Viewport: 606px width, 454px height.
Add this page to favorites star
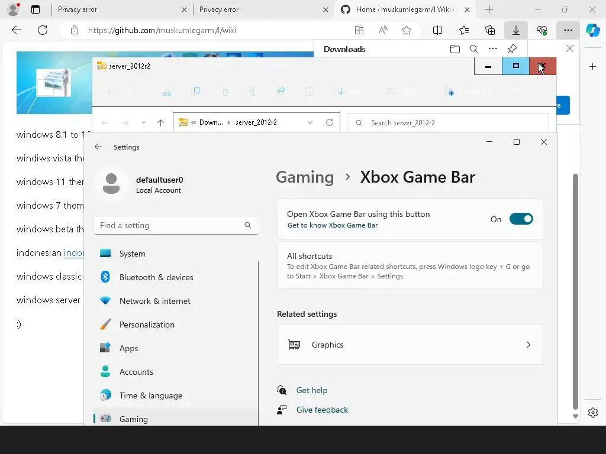(406, 30)
